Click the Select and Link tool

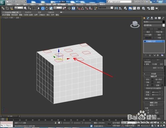tap(3, 8)
